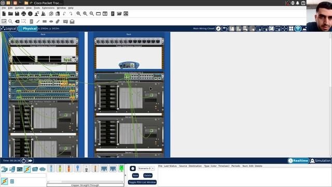Select the Inspect magnifier tool
The height and width of the screenshot is (187, 332).
click(x=10, y=21)
